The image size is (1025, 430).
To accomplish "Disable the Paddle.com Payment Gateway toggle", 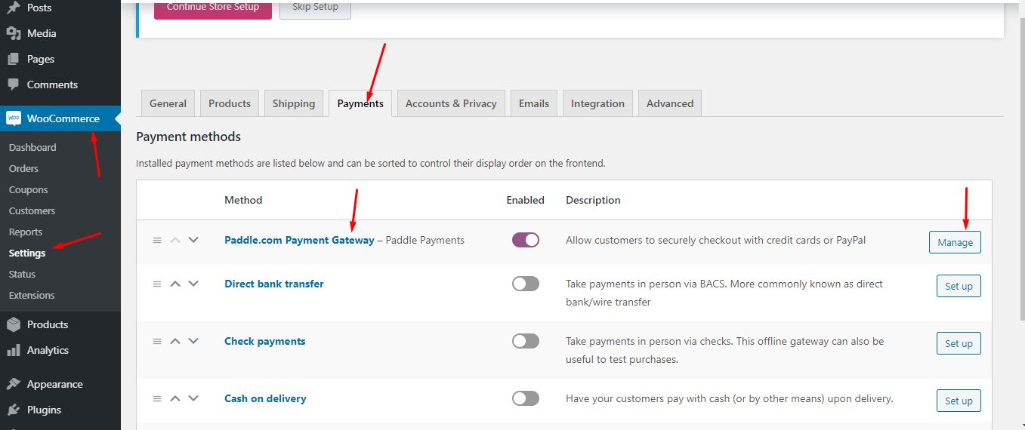I will [526, 240].
